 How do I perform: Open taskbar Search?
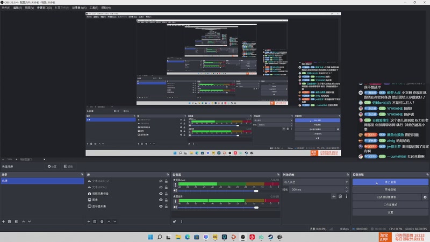160,237
